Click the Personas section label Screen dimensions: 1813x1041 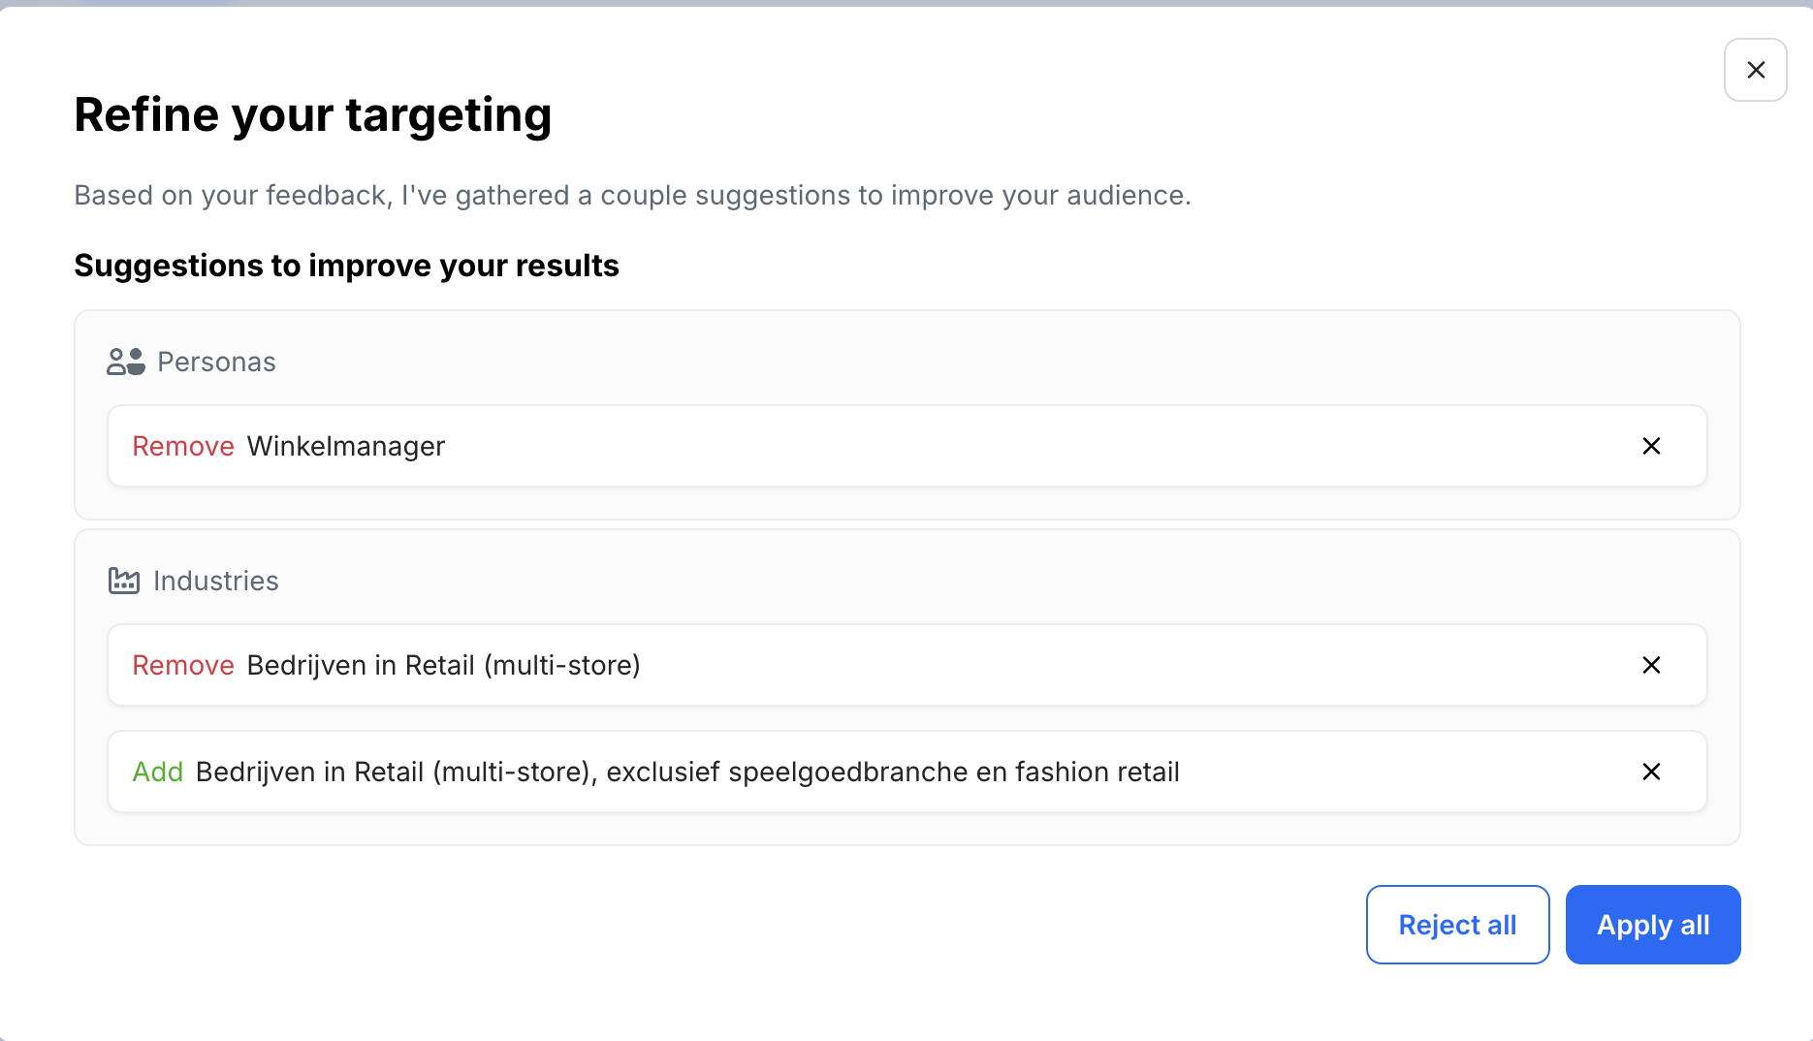tap(216, 362)
